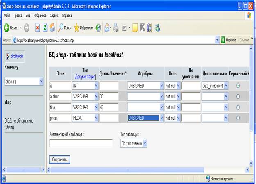Click the field name input containing price
This screenshot has width=256, height=184.
coord(60,118)
